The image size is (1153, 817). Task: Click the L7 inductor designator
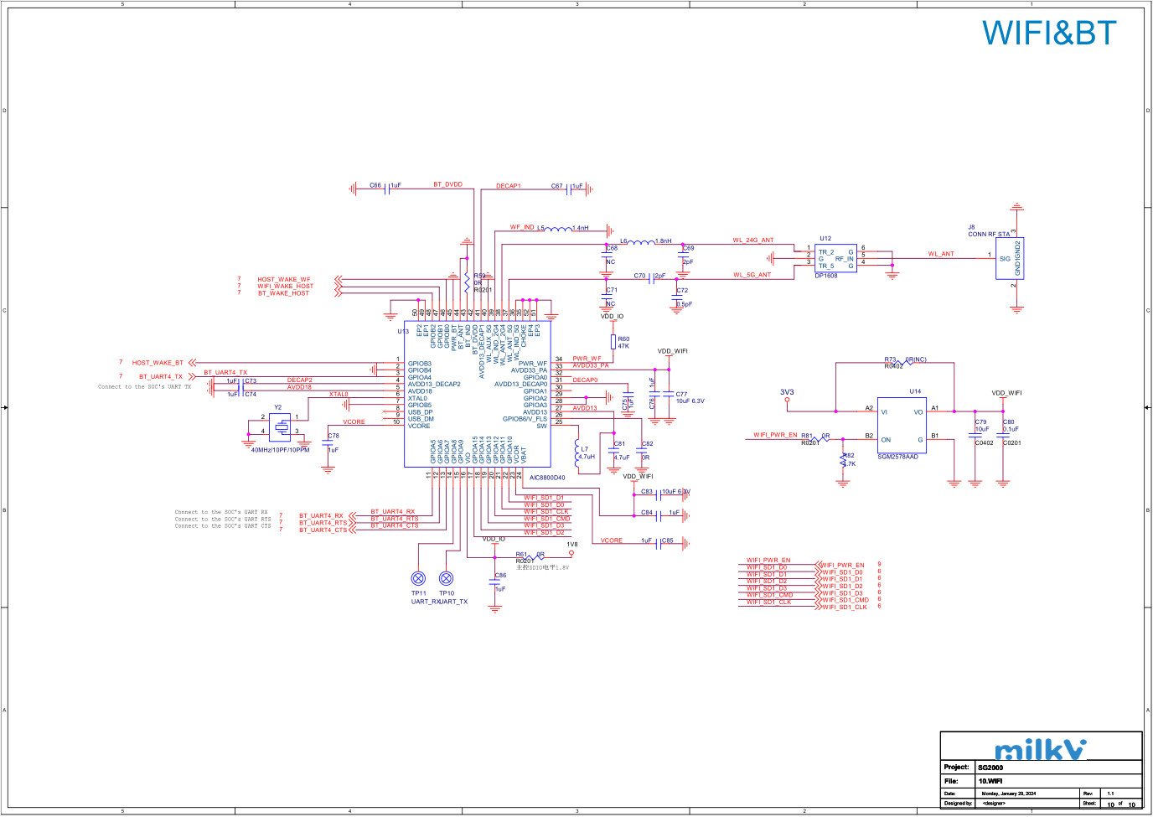(x=584, y=449)
